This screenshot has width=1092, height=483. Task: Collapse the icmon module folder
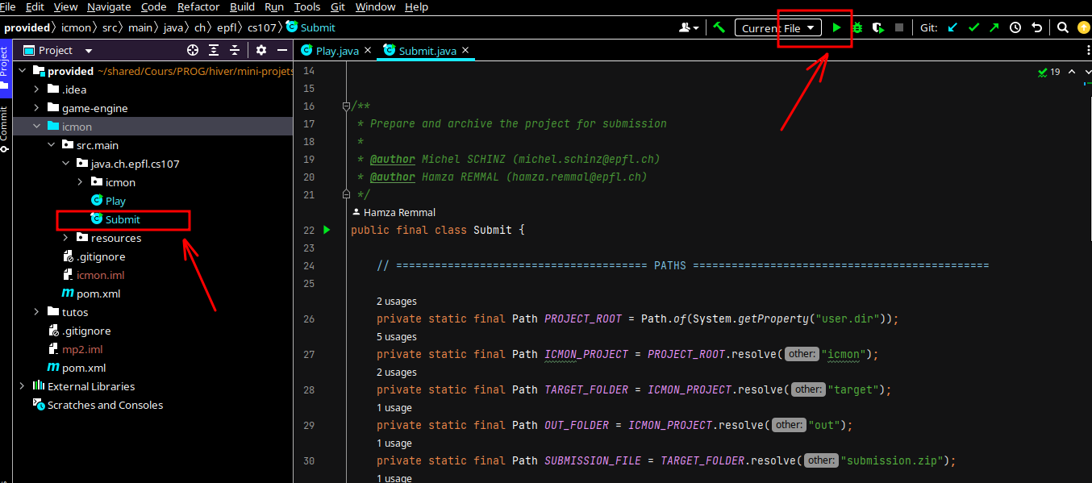tap(37, 127)
